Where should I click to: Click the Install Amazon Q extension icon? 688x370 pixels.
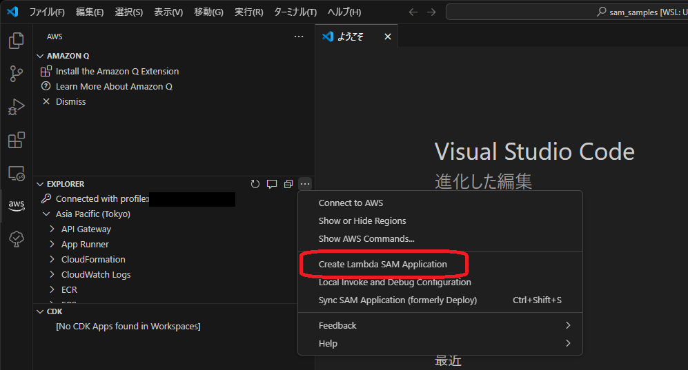point(46,71)
